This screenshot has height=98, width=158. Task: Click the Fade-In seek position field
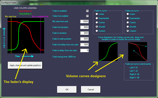84,39
